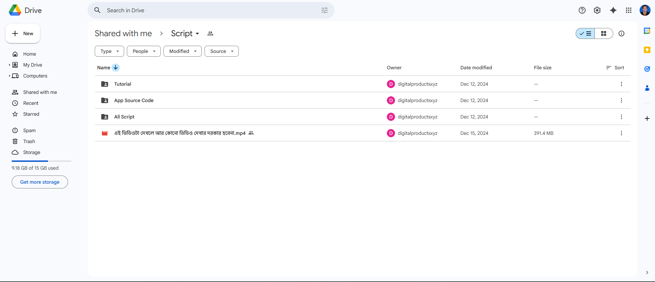This screenshot has width=655, height=282.
Task: Open the Type filter dropdown
Action: [109, 51]
